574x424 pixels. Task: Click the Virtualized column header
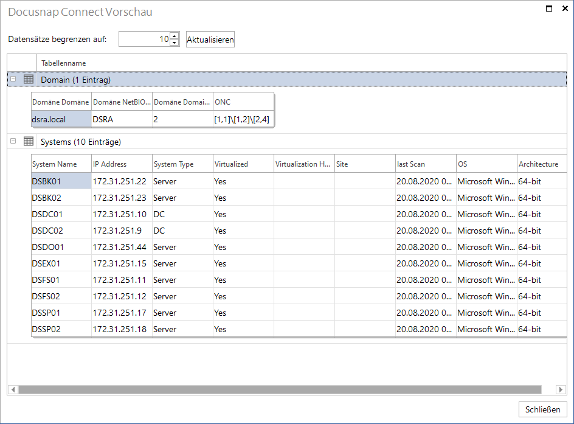tap(243, 164)
